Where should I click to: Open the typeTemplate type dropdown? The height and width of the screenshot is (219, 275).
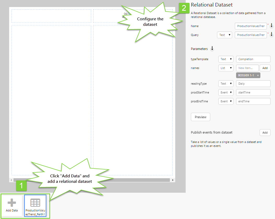point(226,59)
